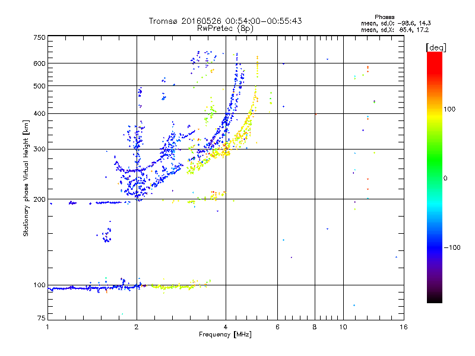Click the '10' x-axis tick label
Viewport: 475px width, 356px height.
pyautogui.click(x=343, y=327)
